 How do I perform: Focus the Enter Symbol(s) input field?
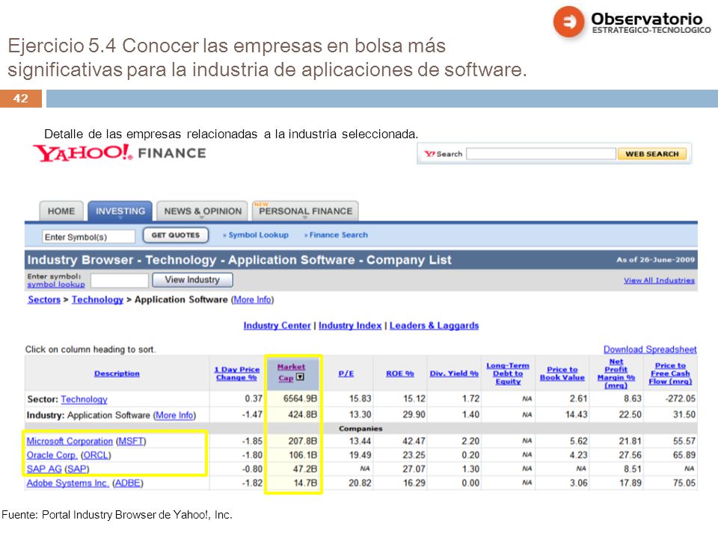point(89,237)
